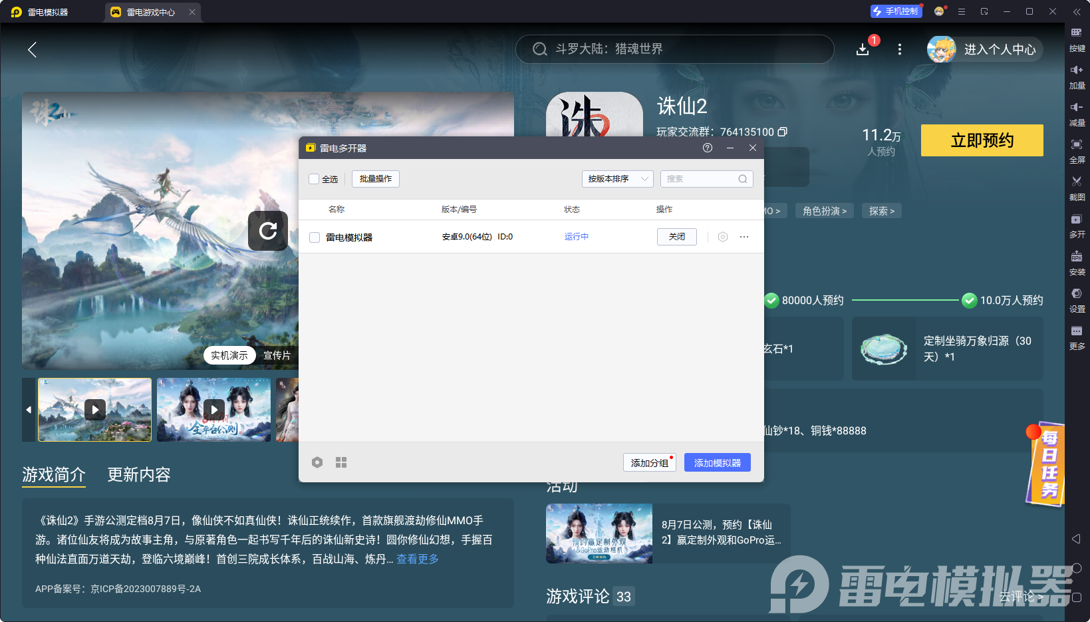Click the 添加模拟器 blue button
This screenshot has height=622, width=1090.
pos(717,463)
